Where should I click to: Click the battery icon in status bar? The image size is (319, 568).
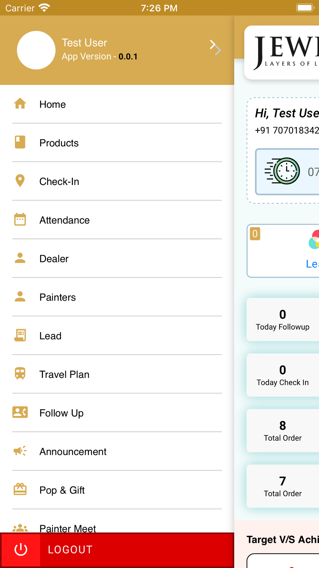tap(306, 8)
